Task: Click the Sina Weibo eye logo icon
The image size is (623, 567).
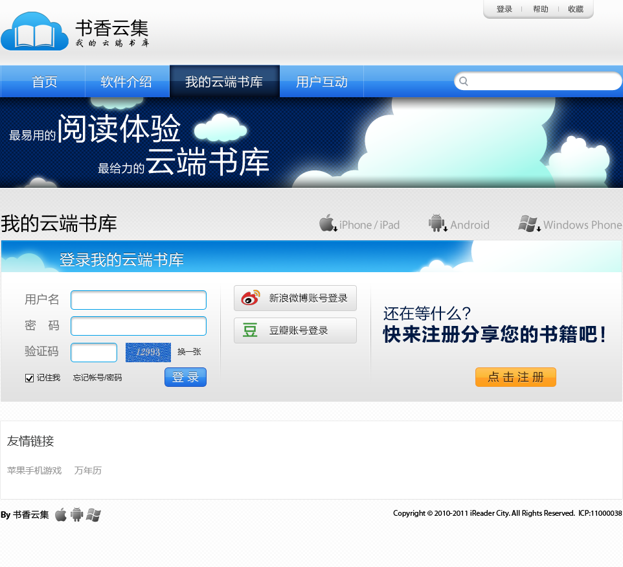Action: coord(251,297)
